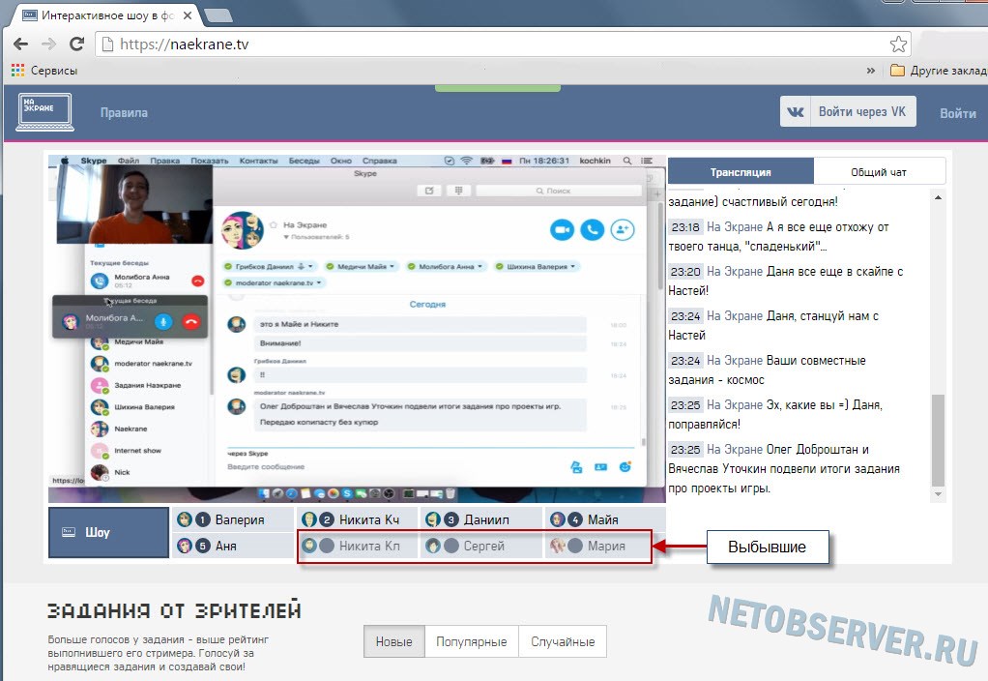Switch to the Общий чат tab
Screen dimensions: 988x681
point(879,172)
